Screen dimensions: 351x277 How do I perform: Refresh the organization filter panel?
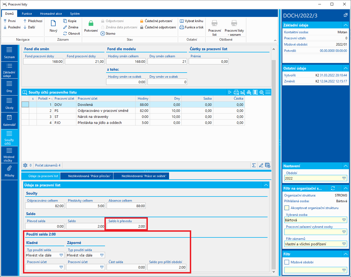333,188
